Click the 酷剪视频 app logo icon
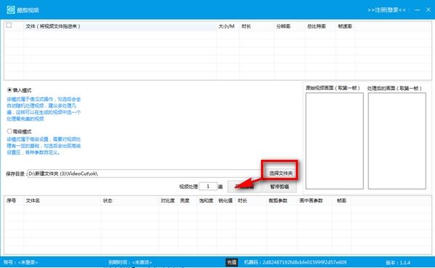 11,9
